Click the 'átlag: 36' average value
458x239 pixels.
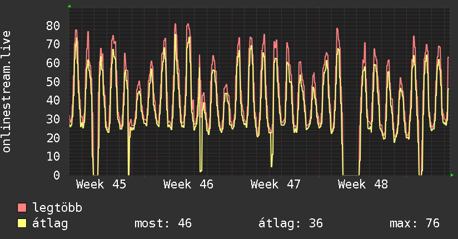coord(291,223)
